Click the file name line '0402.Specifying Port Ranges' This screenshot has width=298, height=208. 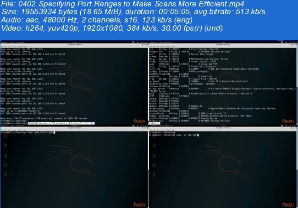pyautogui.click(x=123, y=4)
